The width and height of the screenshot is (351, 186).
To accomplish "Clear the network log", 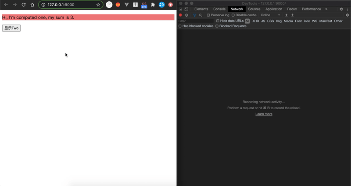I will pos(186,15).
